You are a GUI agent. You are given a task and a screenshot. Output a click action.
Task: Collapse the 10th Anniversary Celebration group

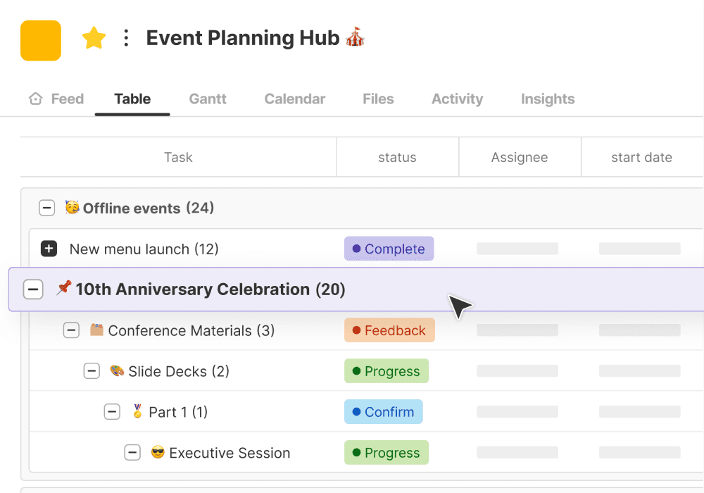pos(33,289)
